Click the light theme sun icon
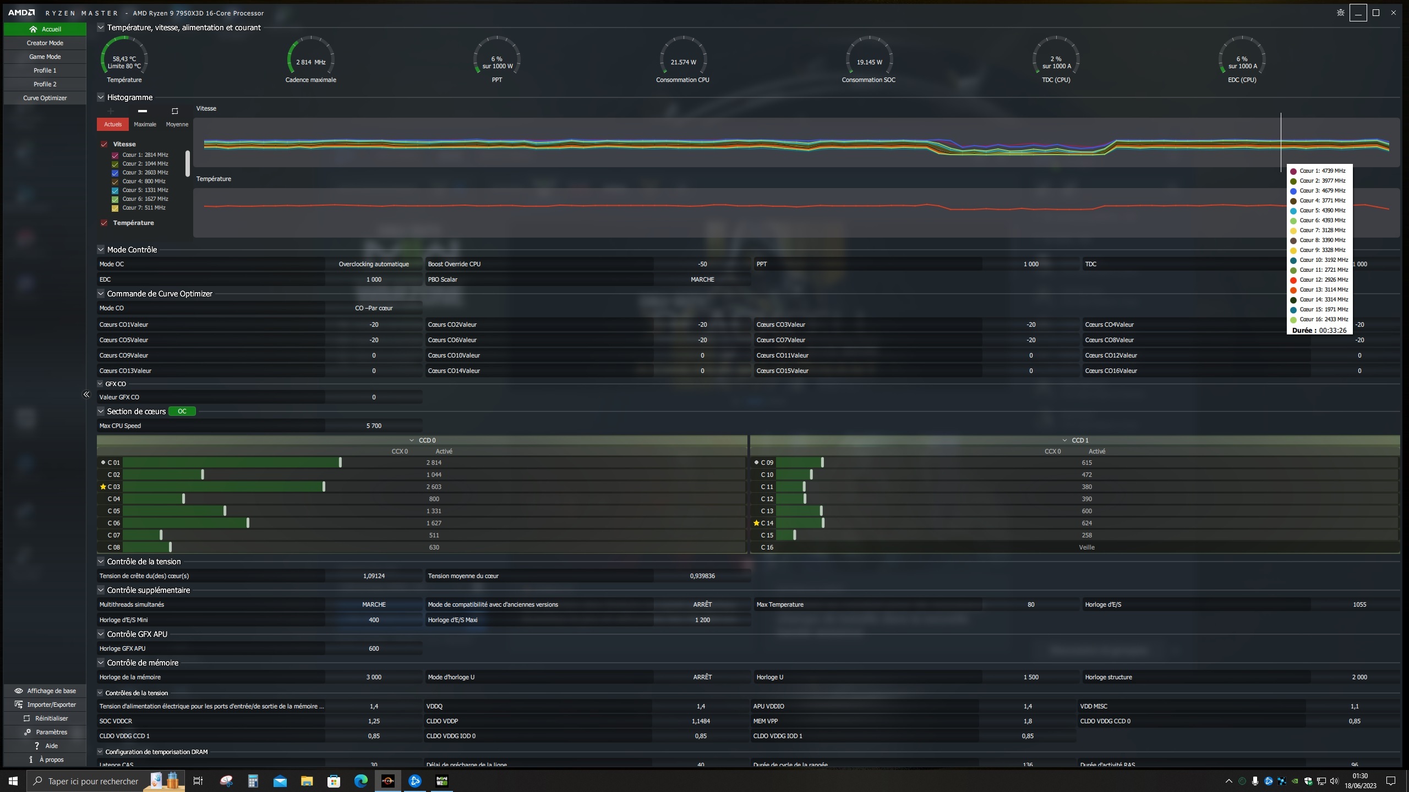 (x=1341, y=13)
